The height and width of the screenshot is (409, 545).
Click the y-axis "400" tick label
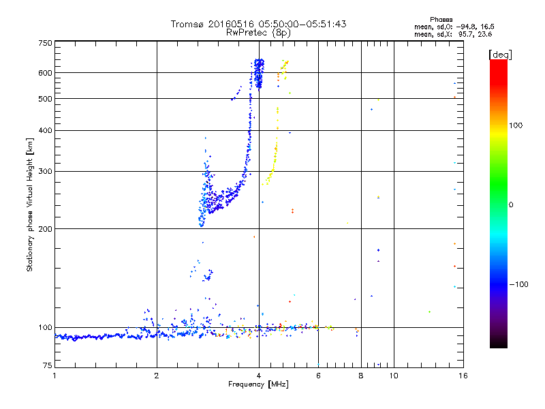point(45,130)
